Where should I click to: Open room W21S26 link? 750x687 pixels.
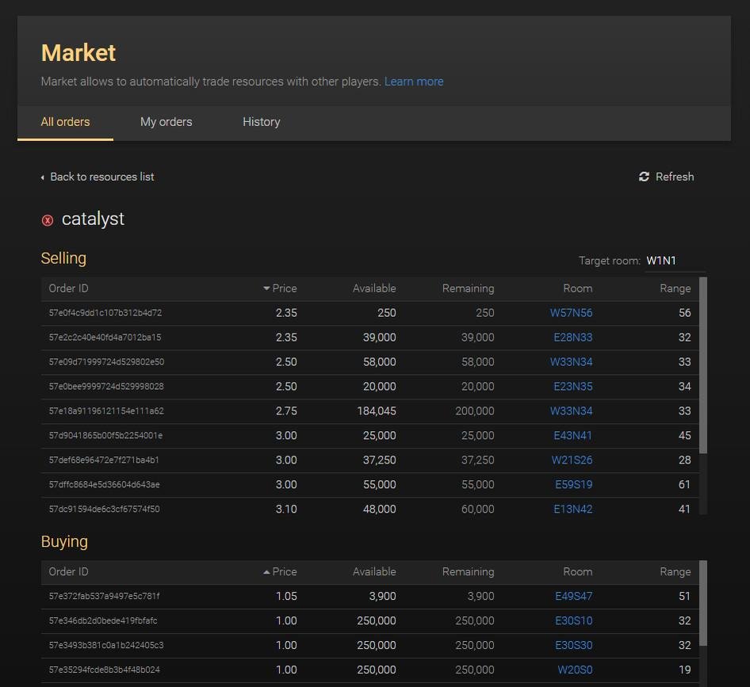point(572,460)
